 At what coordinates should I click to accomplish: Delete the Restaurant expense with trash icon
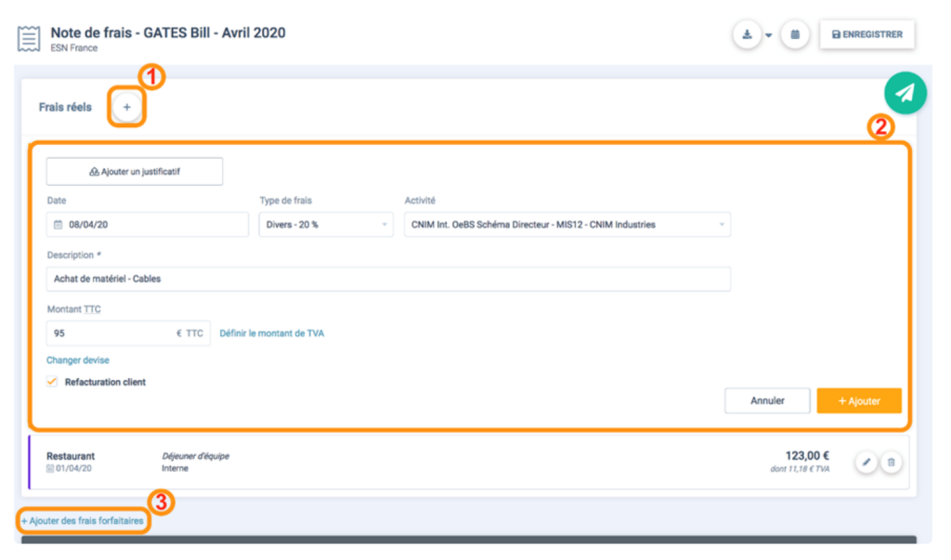[x=891, y=462]
